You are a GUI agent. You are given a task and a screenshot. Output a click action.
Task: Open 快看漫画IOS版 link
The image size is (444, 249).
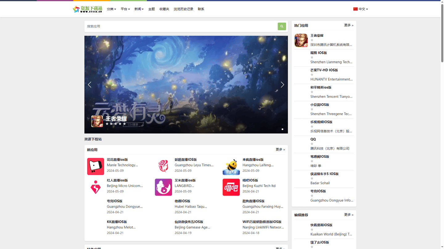pyautogui.click(x=321, y=225)
